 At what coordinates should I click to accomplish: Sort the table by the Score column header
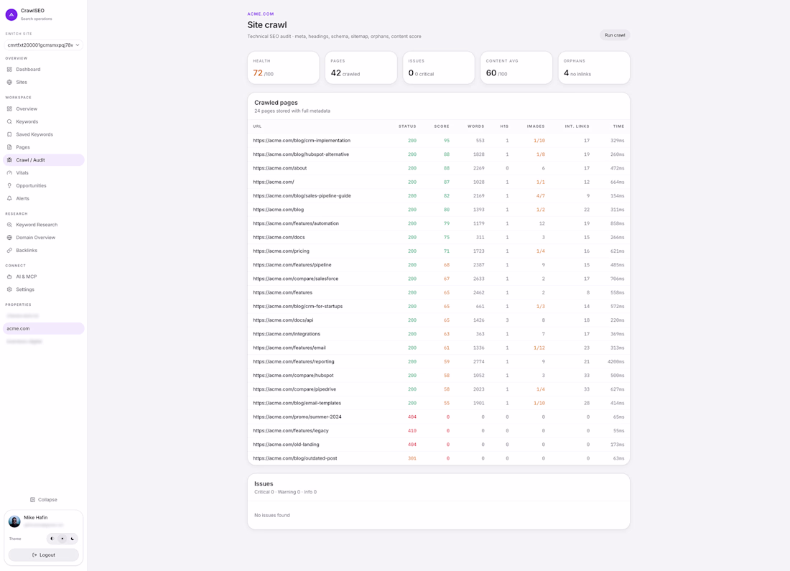point(442,126)
